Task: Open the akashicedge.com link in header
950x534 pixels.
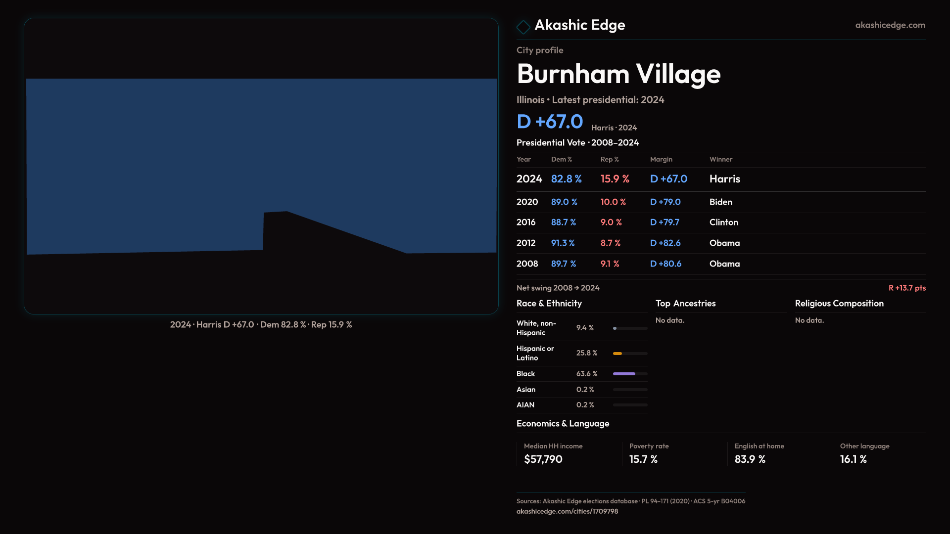Action: point(890,25)
